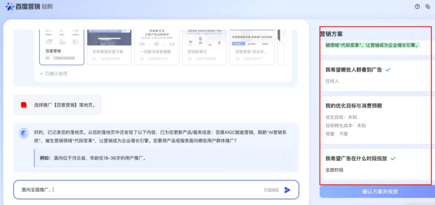Click the 预算：不限 row
435x205 pixels.
[x=336, y=134]
